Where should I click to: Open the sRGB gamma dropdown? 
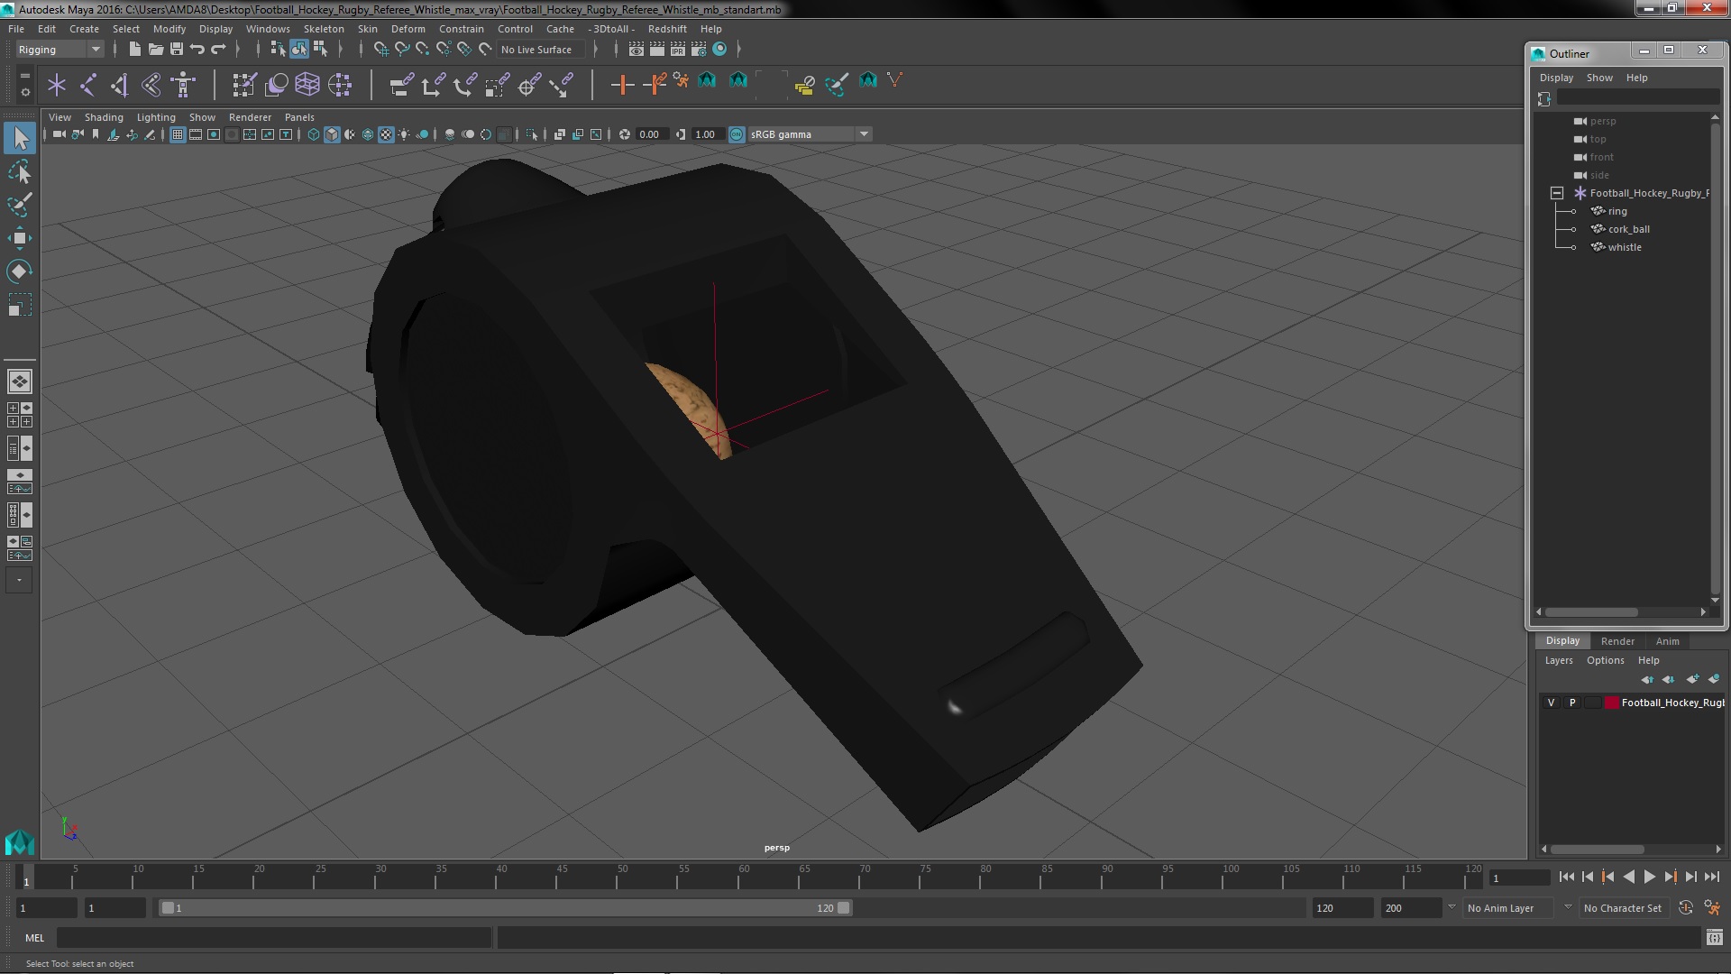[810, 134]
